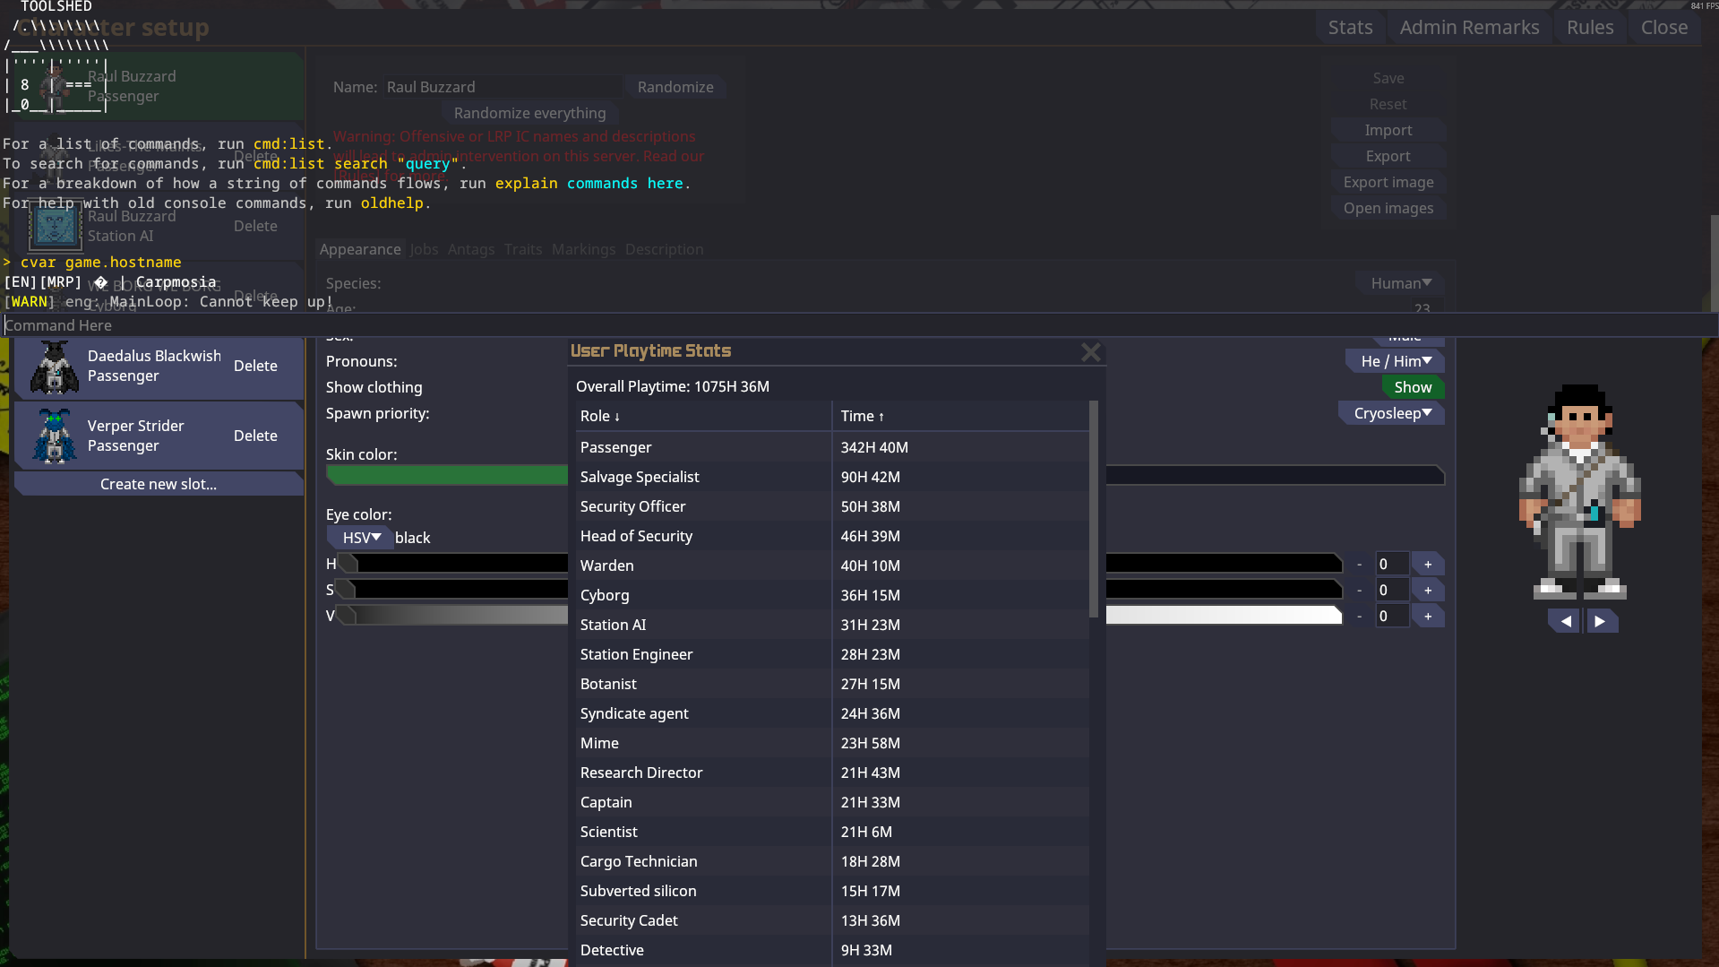Open the Stats tab
1719x967 pixels.
point(1350,28)
